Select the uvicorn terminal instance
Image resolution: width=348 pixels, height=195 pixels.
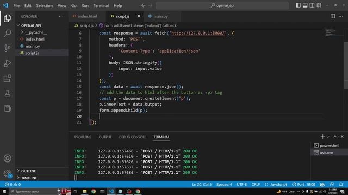tap(329, 152)
